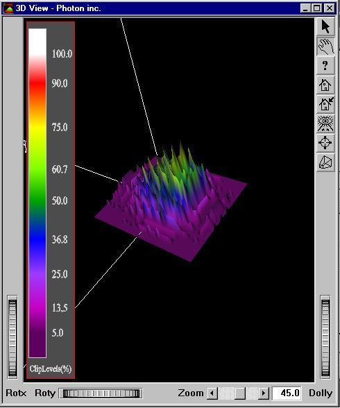Maximize the 3D View window
This screenshot has height=408, width=340.
point(317,8)
